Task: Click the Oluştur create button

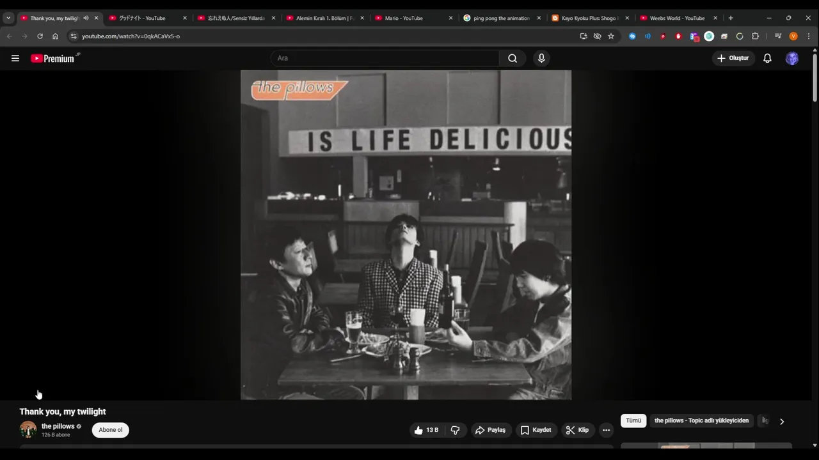Action: (733, 58)
